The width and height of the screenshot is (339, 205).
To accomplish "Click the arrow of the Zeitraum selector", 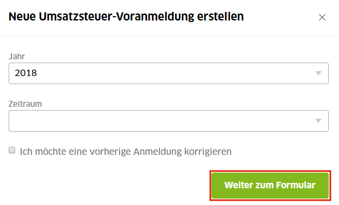I will pyautogui.click(x=318, y=121).
